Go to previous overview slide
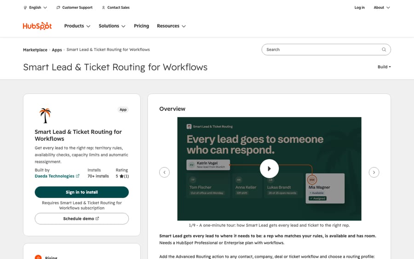The height and width of the screenshot is (259, 414). pos(164,173)
